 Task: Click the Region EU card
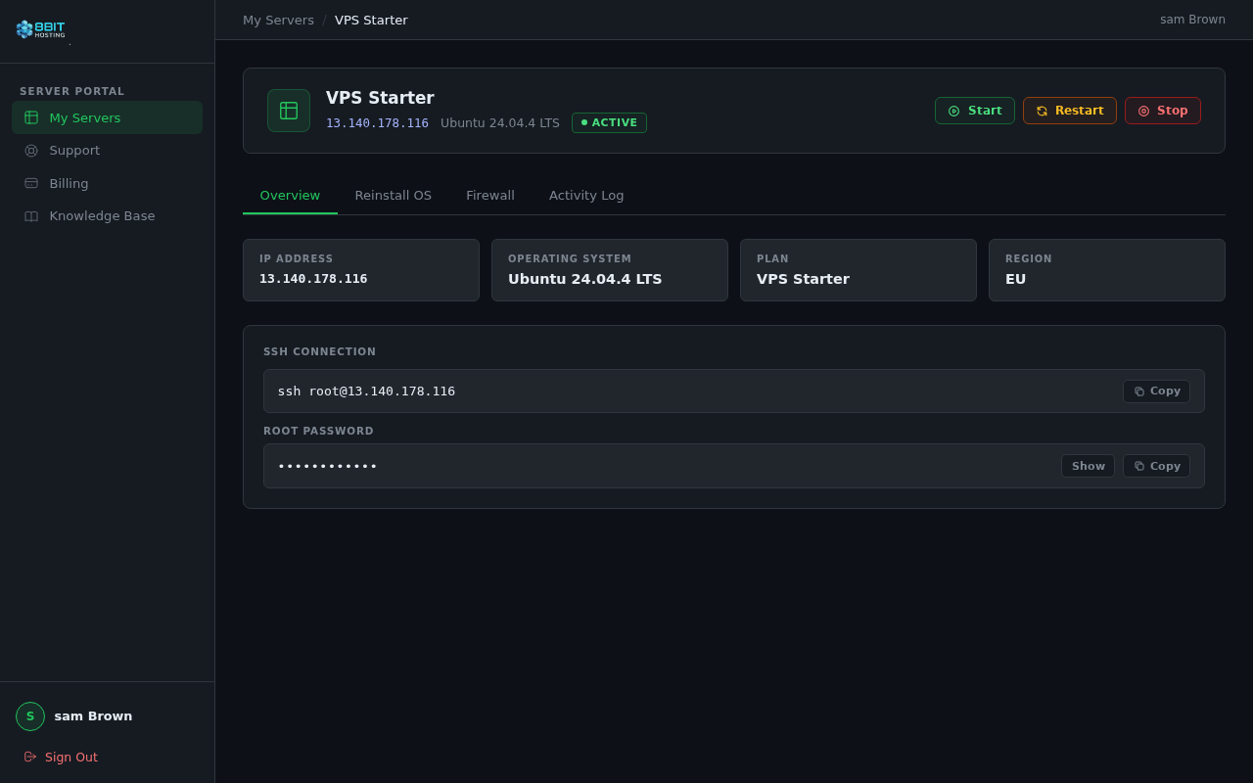[1107, 270]
